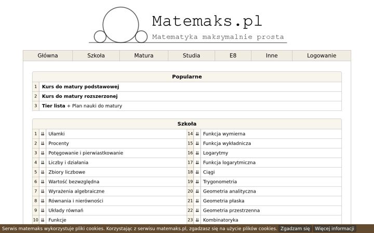Expand the Kombinatoryka arrow

click(197, 220)
